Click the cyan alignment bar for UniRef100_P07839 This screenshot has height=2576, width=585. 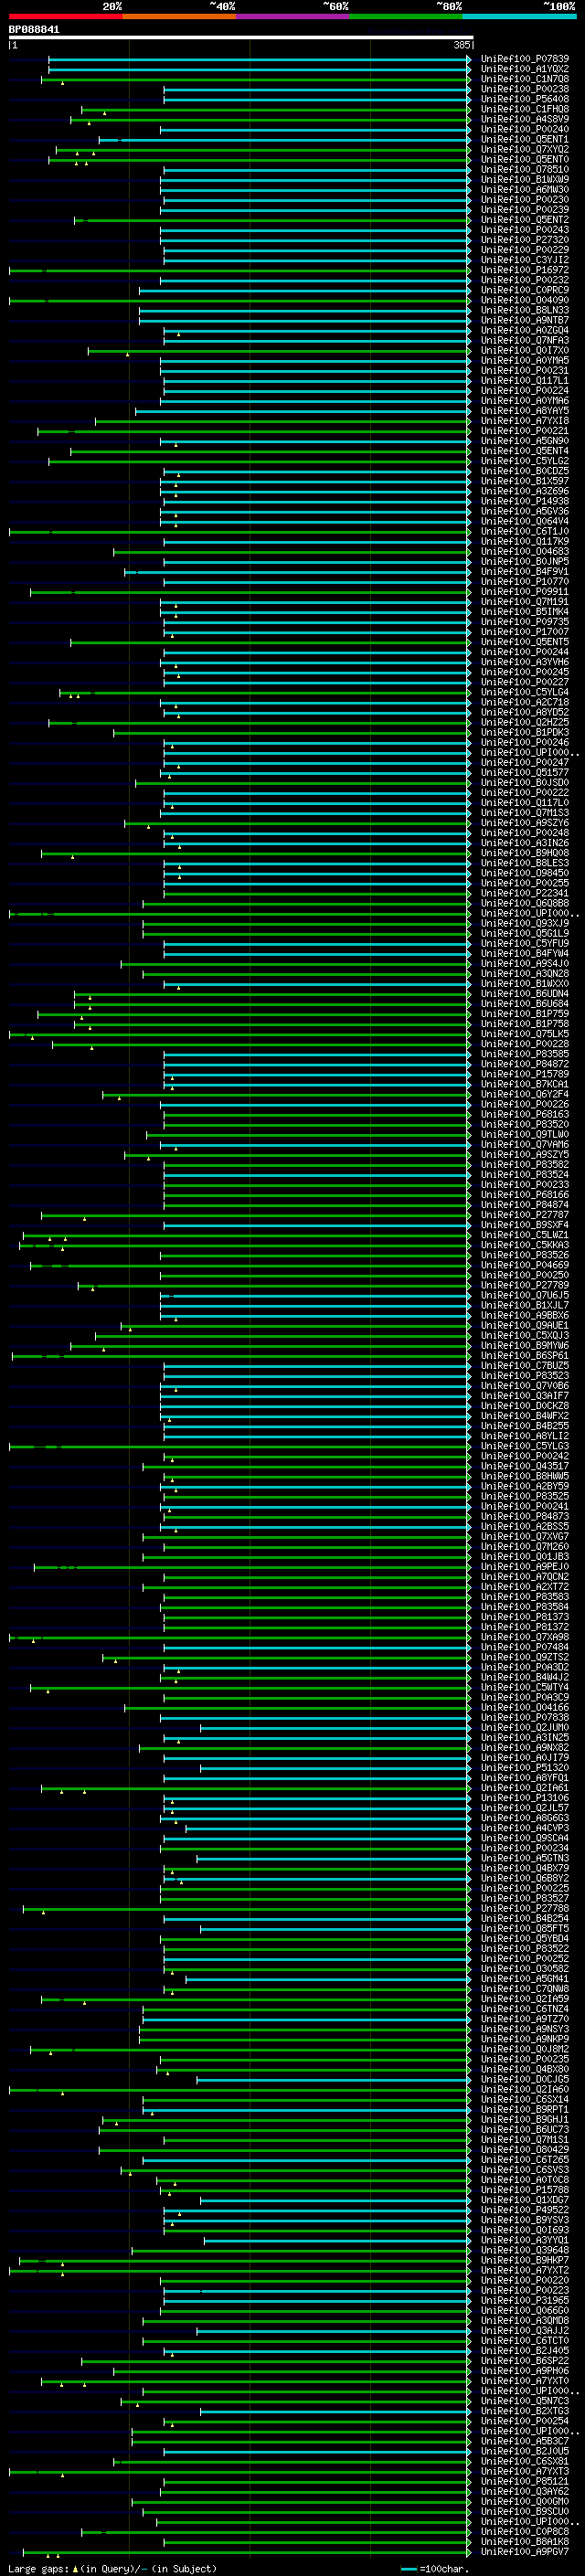click(x=258, y=59)
